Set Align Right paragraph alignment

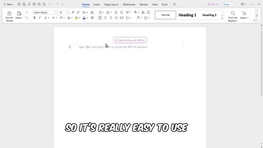(111, 18)
